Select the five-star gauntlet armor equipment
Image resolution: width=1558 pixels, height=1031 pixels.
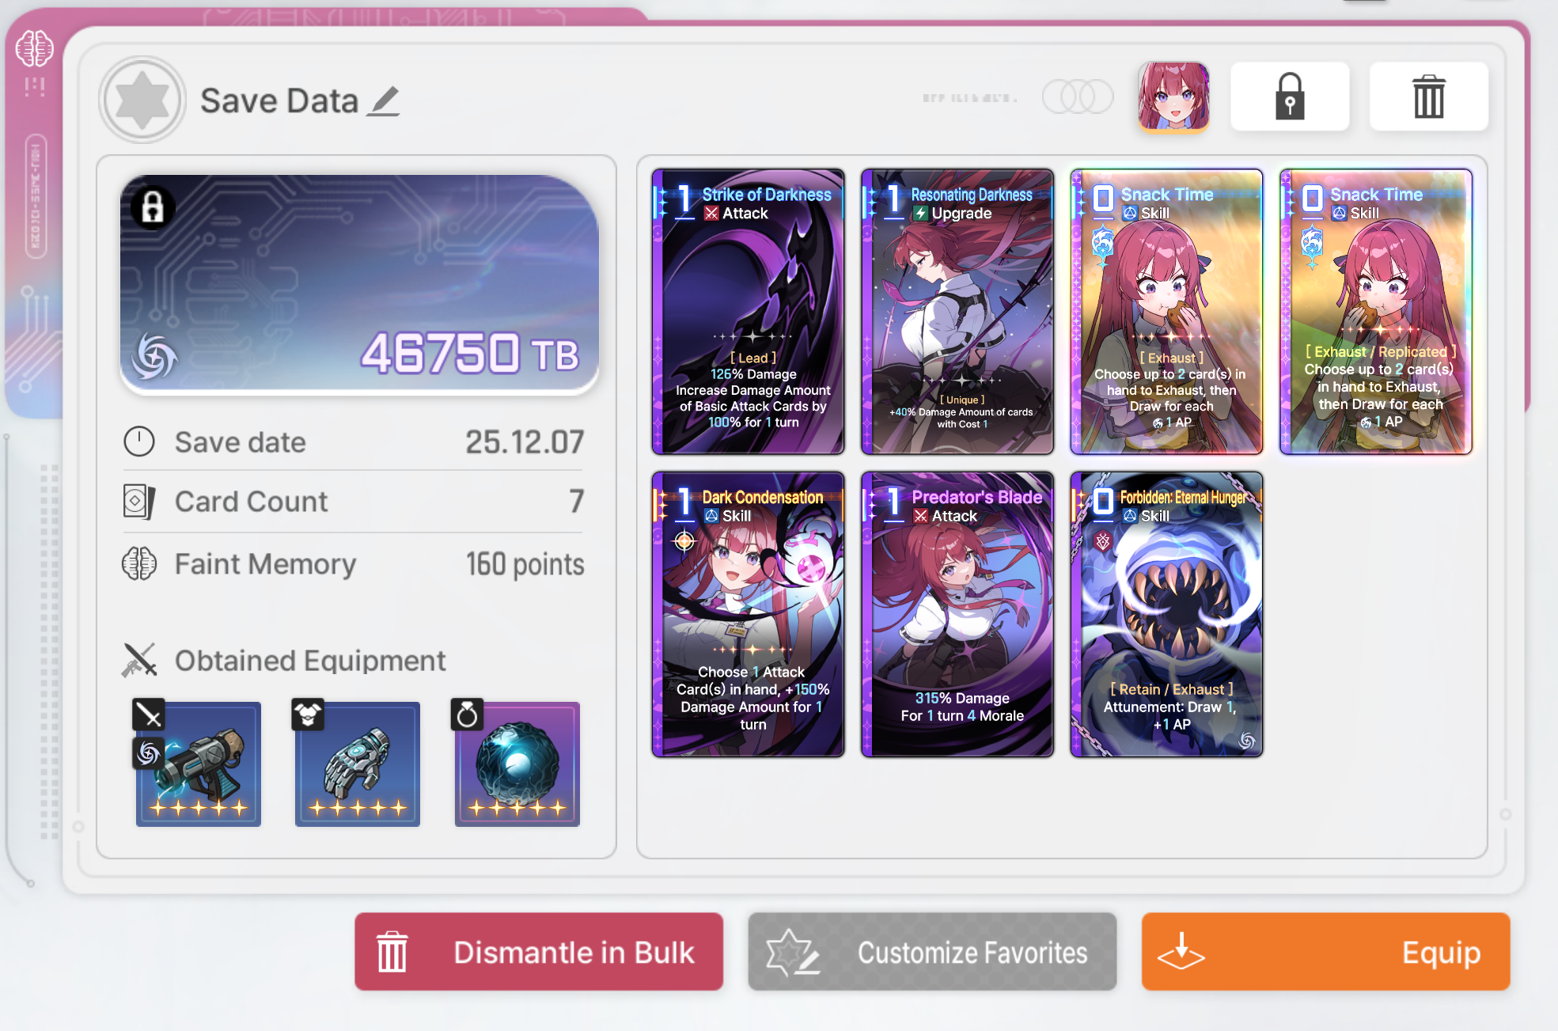pos(357,764)
